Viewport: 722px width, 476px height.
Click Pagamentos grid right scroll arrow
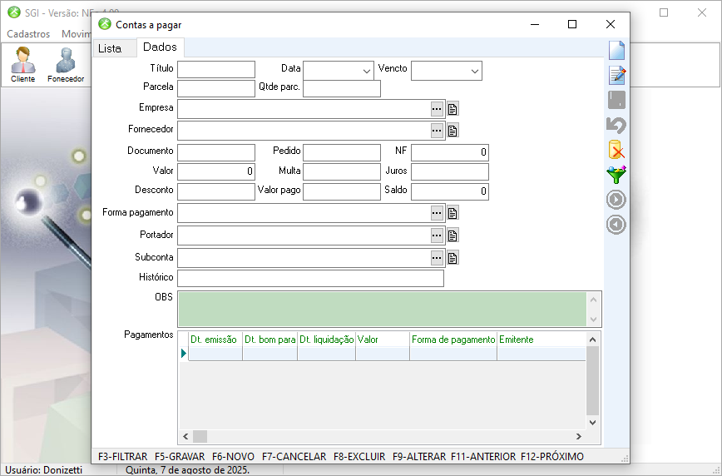[579, 436]
